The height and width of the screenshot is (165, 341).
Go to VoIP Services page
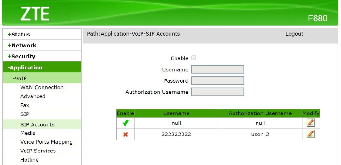38,151
